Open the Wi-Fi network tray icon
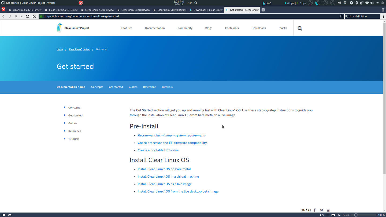 click(367, 3)
